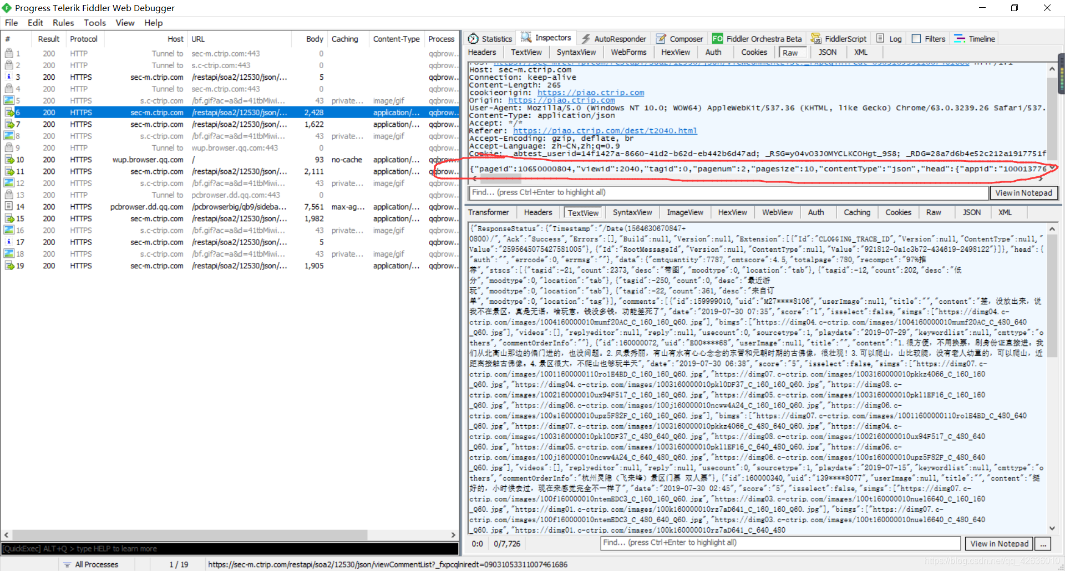Click the response Find input field
Screen dimensions: 1065x571
pos(780,543)
